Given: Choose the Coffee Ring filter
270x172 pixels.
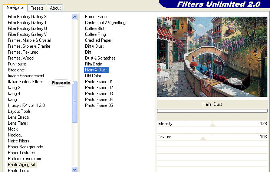Looking at the screenshot, I should [95, 34].
